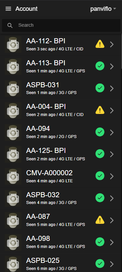This screenshot has height=272, width=122.
Task: Click the search magnifier icon
Action: 10,25
